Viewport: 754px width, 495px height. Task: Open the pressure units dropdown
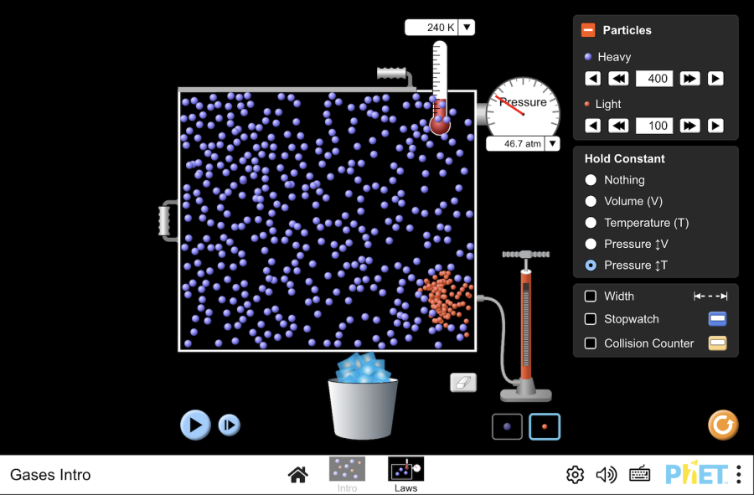coord(552,144)
